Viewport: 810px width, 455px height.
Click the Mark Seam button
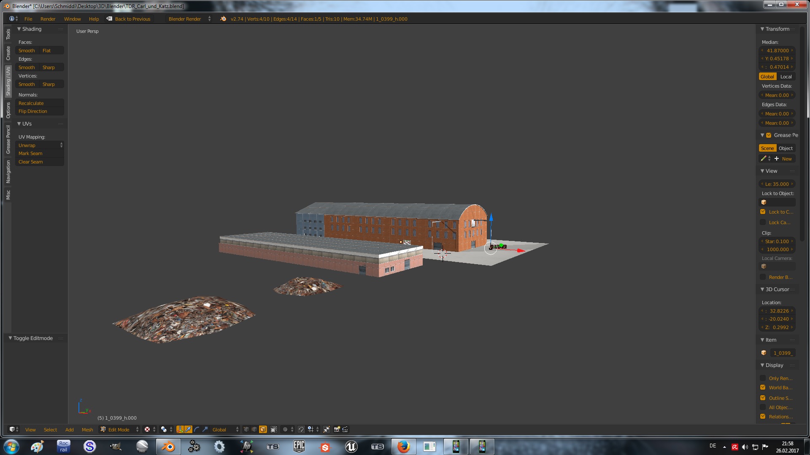coord(39,153)
